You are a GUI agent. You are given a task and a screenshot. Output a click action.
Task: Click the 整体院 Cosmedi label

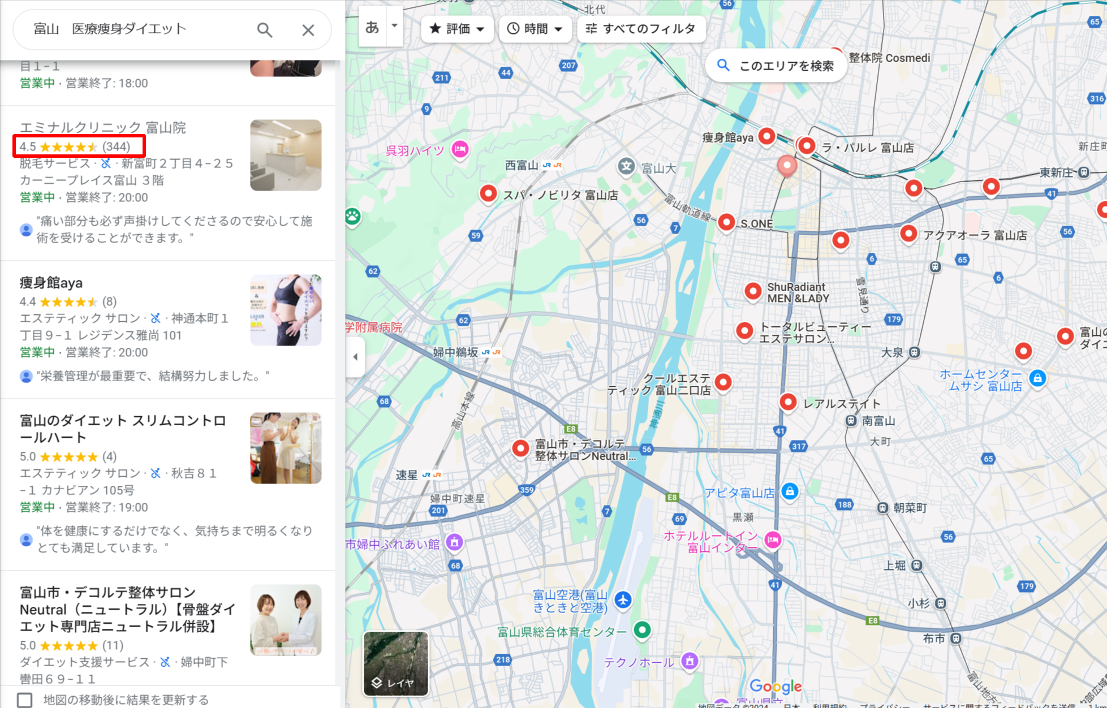889,58
